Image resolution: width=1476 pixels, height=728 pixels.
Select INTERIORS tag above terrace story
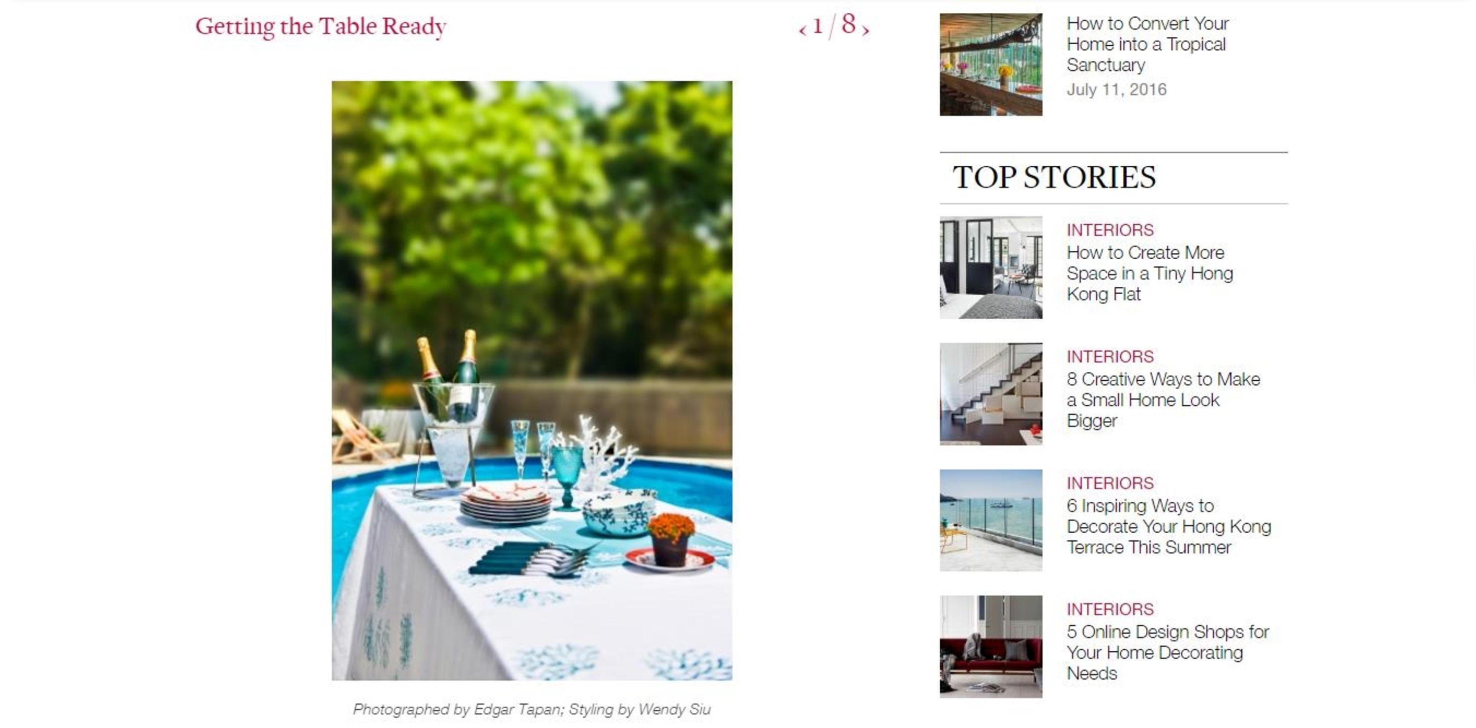click(x=1110, y=483)
